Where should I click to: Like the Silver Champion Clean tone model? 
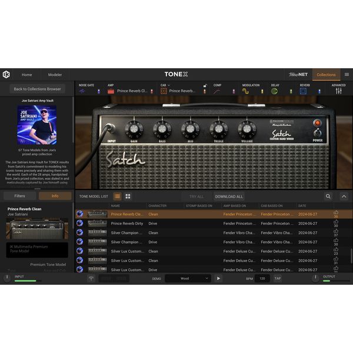pos(336,231)
